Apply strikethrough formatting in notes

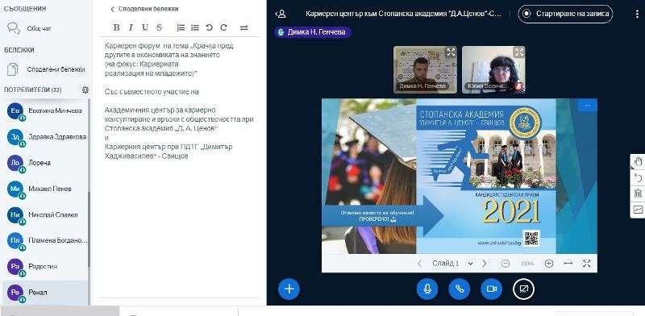(159, 27)
